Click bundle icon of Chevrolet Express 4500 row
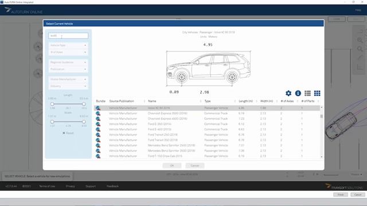 pos(98,119)
